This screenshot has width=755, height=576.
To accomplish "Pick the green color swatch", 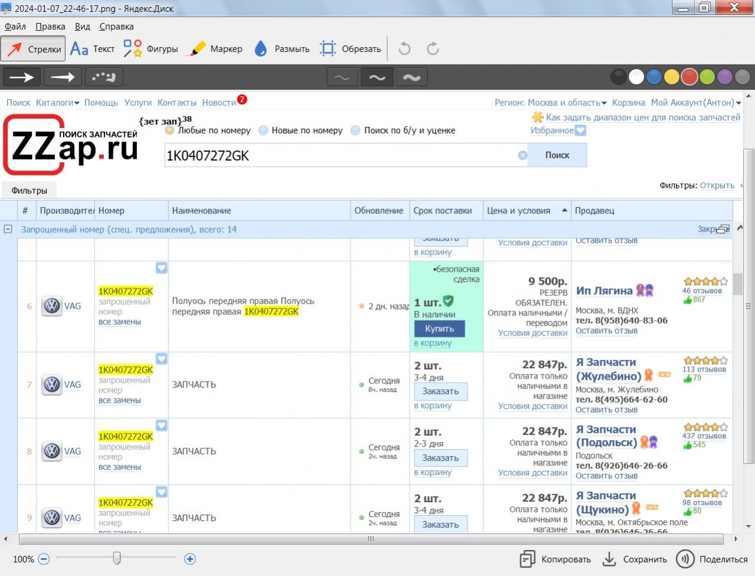I will (x=707, y=77).
